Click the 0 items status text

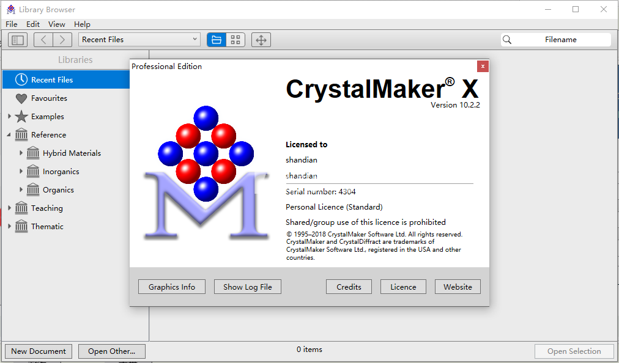[x=309, y=350]
